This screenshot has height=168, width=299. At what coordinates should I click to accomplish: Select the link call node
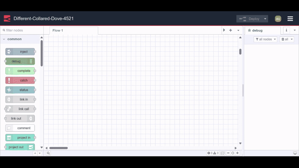pyautogui.click(x=20, y=109)
